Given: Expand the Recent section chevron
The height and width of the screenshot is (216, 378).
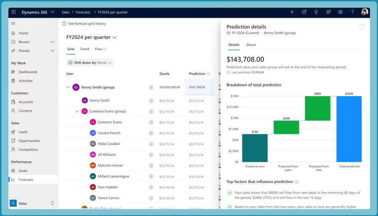Looking at the screenshot, I should pos(52,42).
